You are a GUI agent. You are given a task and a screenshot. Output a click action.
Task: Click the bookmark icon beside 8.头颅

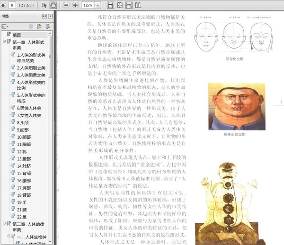13,122
